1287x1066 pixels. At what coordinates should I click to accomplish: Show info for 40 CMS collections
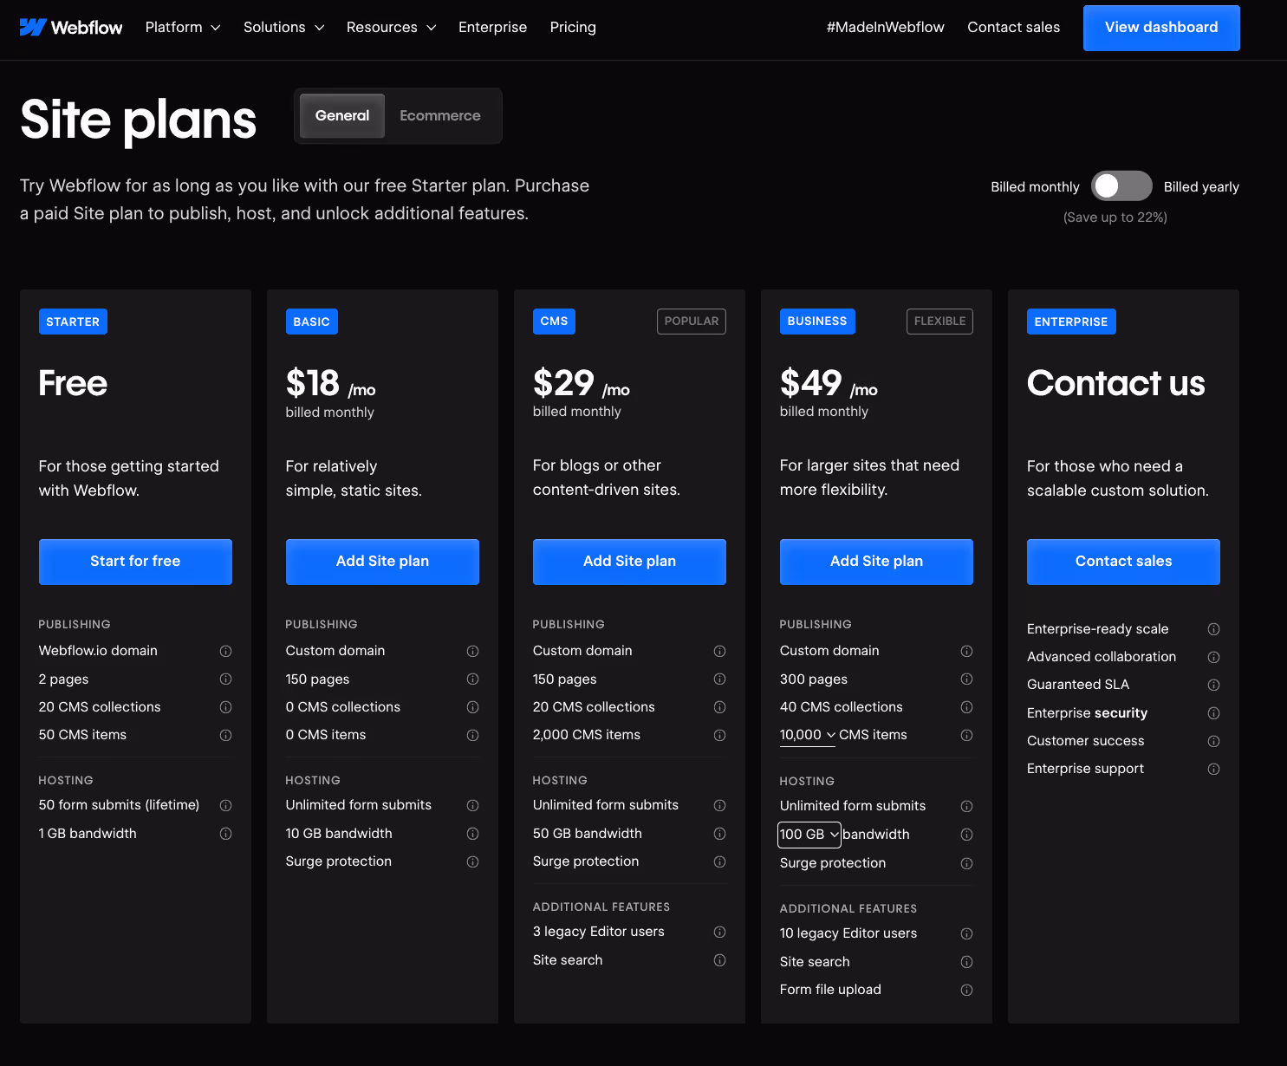pos(966,707)
